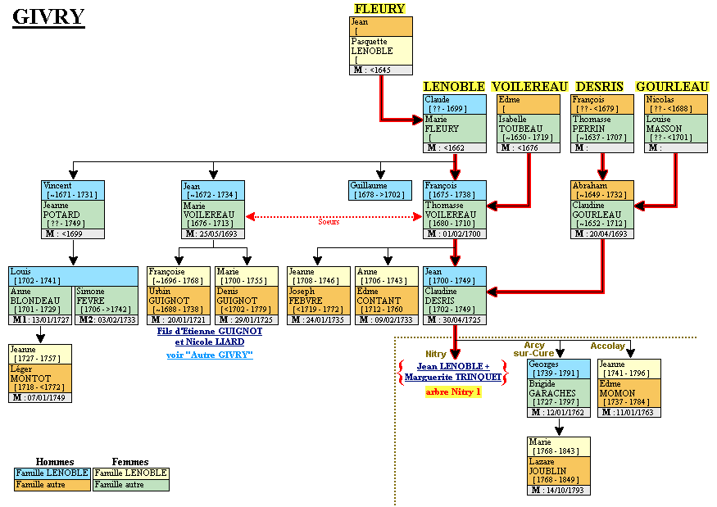Select the Guillaume [1678 - >1702] box
The height and width of the screenshot is (507, 717).
click(x=380, y=191)
